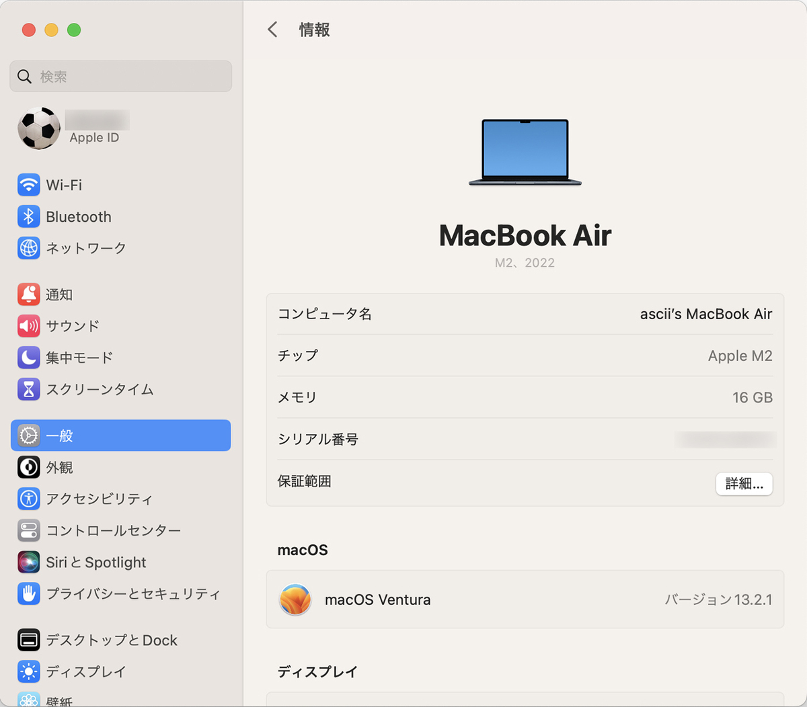Open アクセシビリティ settings label
The image size is (807, 707).
[100, 499]
